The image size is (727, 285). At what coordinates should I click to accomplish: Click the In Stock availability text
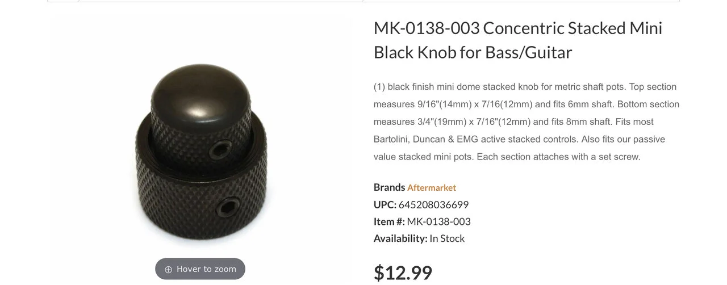(x=447, y=238)
